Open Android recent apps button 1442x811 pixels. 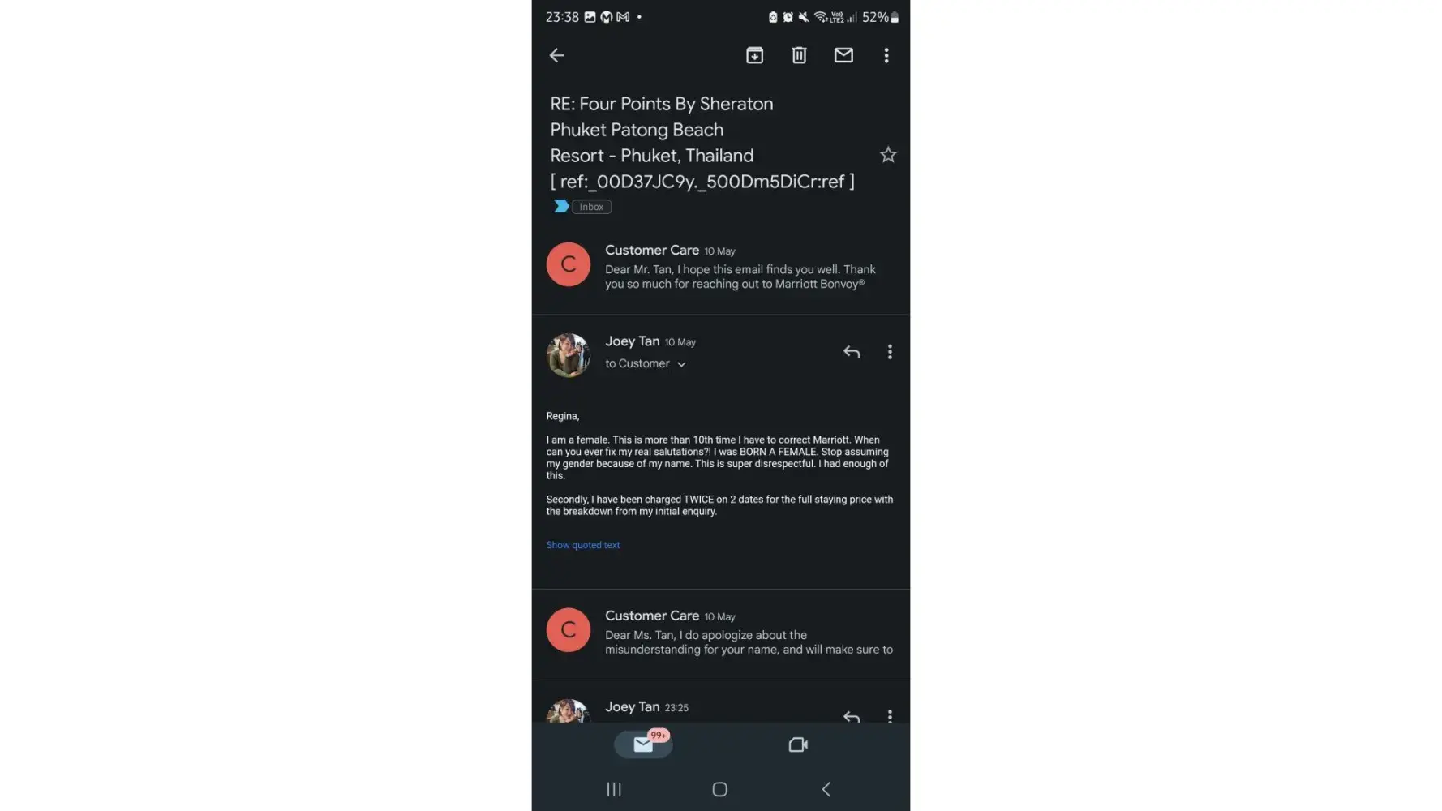(x=614, y=789)
